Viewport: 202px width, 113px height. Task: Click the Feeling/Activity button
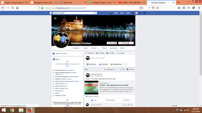tap(116, 64)
